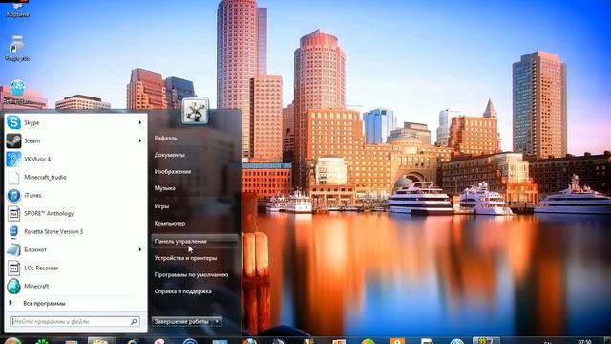The height and width of the screenshot is (344, 611).
Task: Expand the Steam jump list arrow
Action: tap(140, 140)
